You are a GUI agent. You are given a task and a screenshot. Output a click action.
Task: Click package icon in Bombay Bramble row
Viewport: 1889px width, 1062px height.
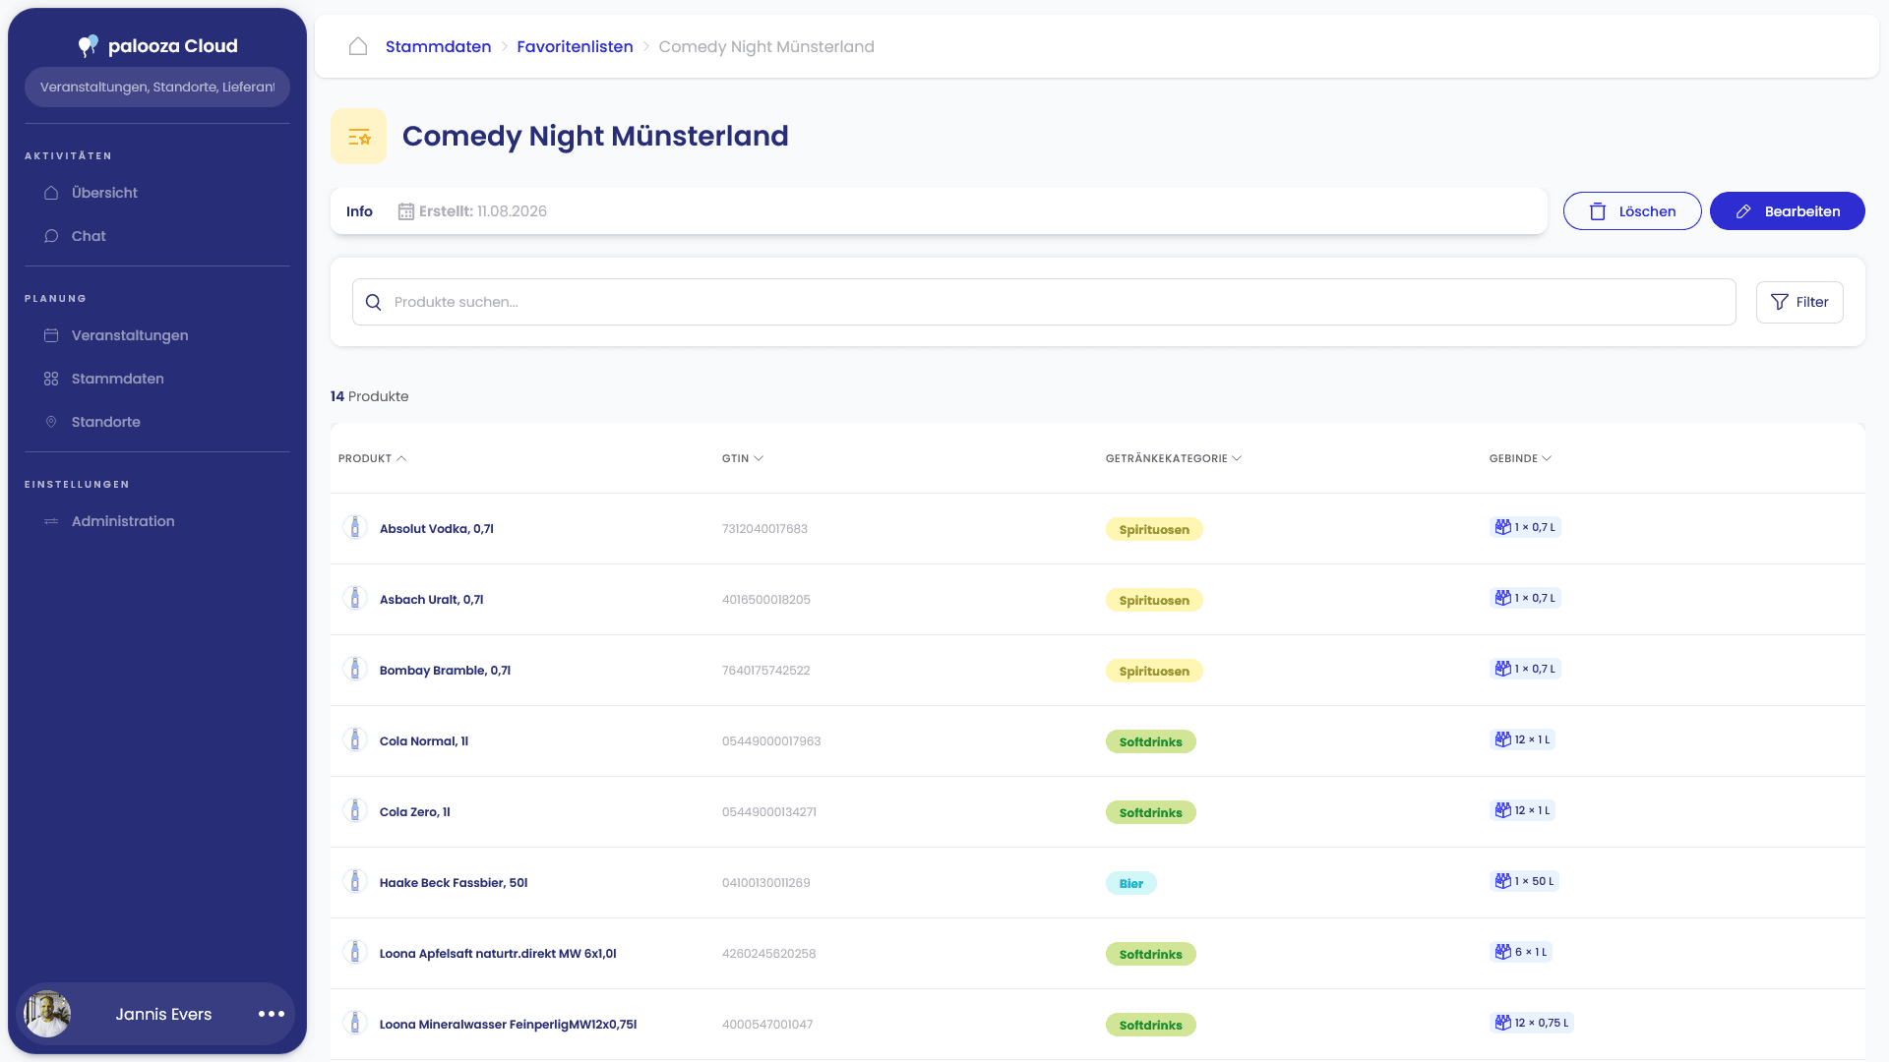[x=1503, y=669]
